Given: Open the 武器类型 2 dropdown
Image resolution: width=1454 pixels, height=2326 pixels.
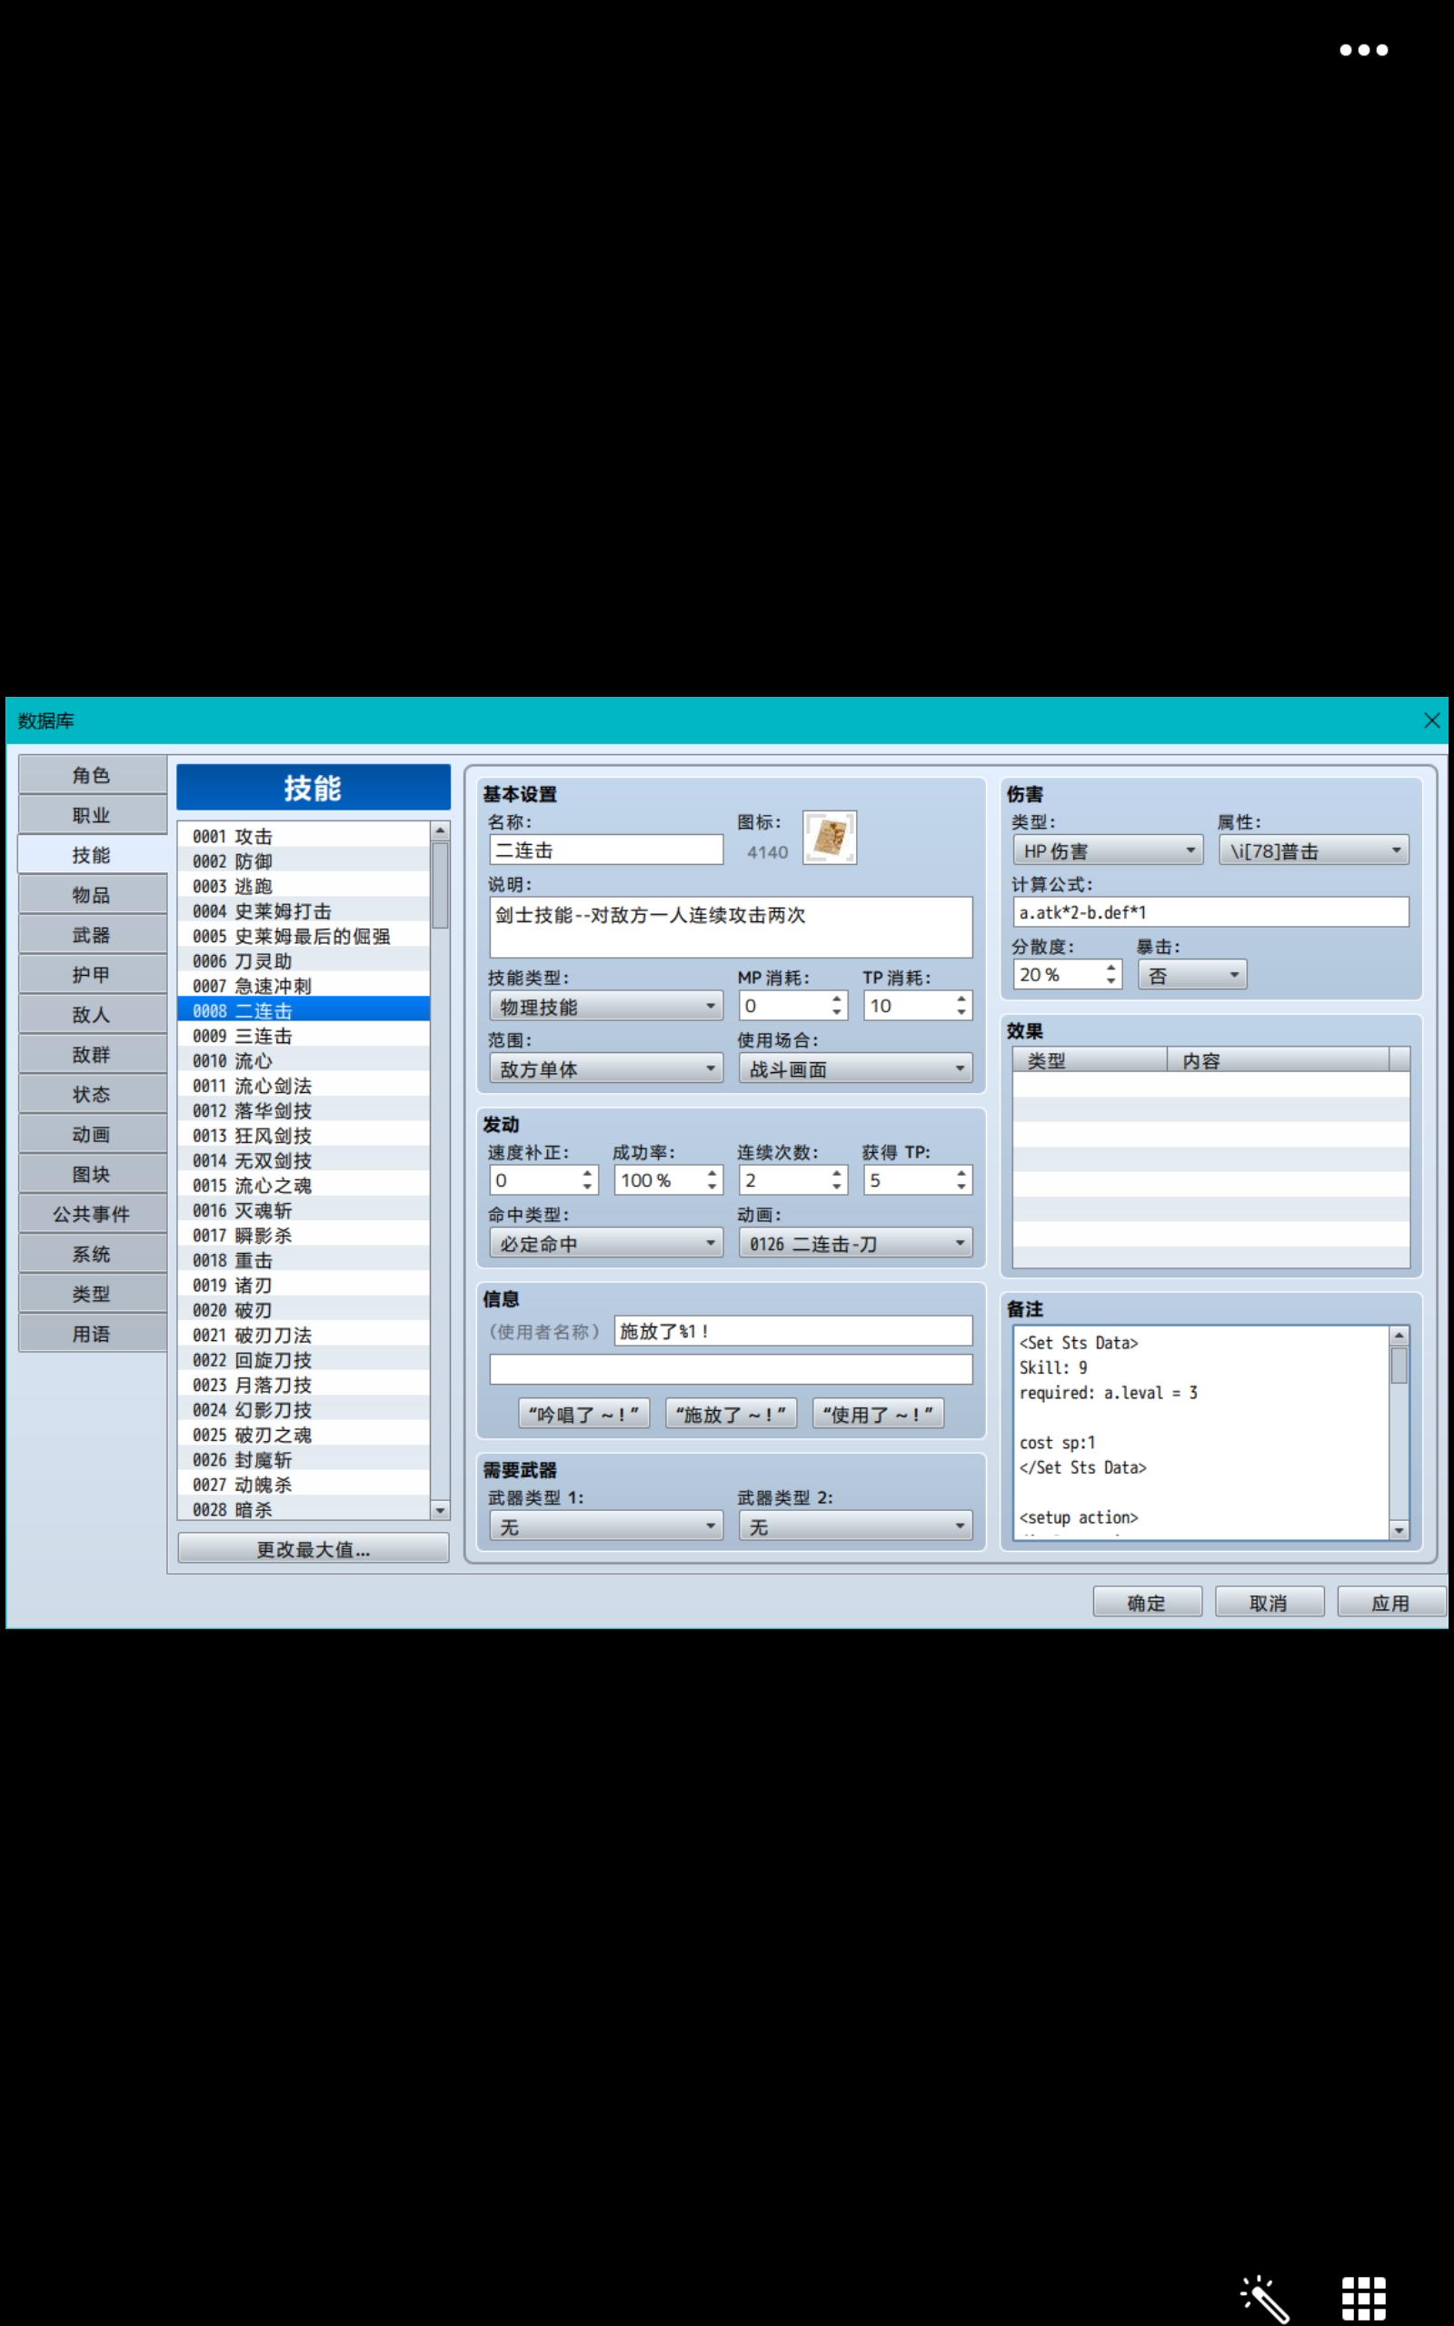Looking at the screenshot, I should coord(855,1526).
